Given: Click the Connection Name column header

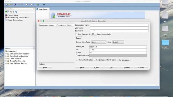Looking at the screenshot, I should [48, 25].
